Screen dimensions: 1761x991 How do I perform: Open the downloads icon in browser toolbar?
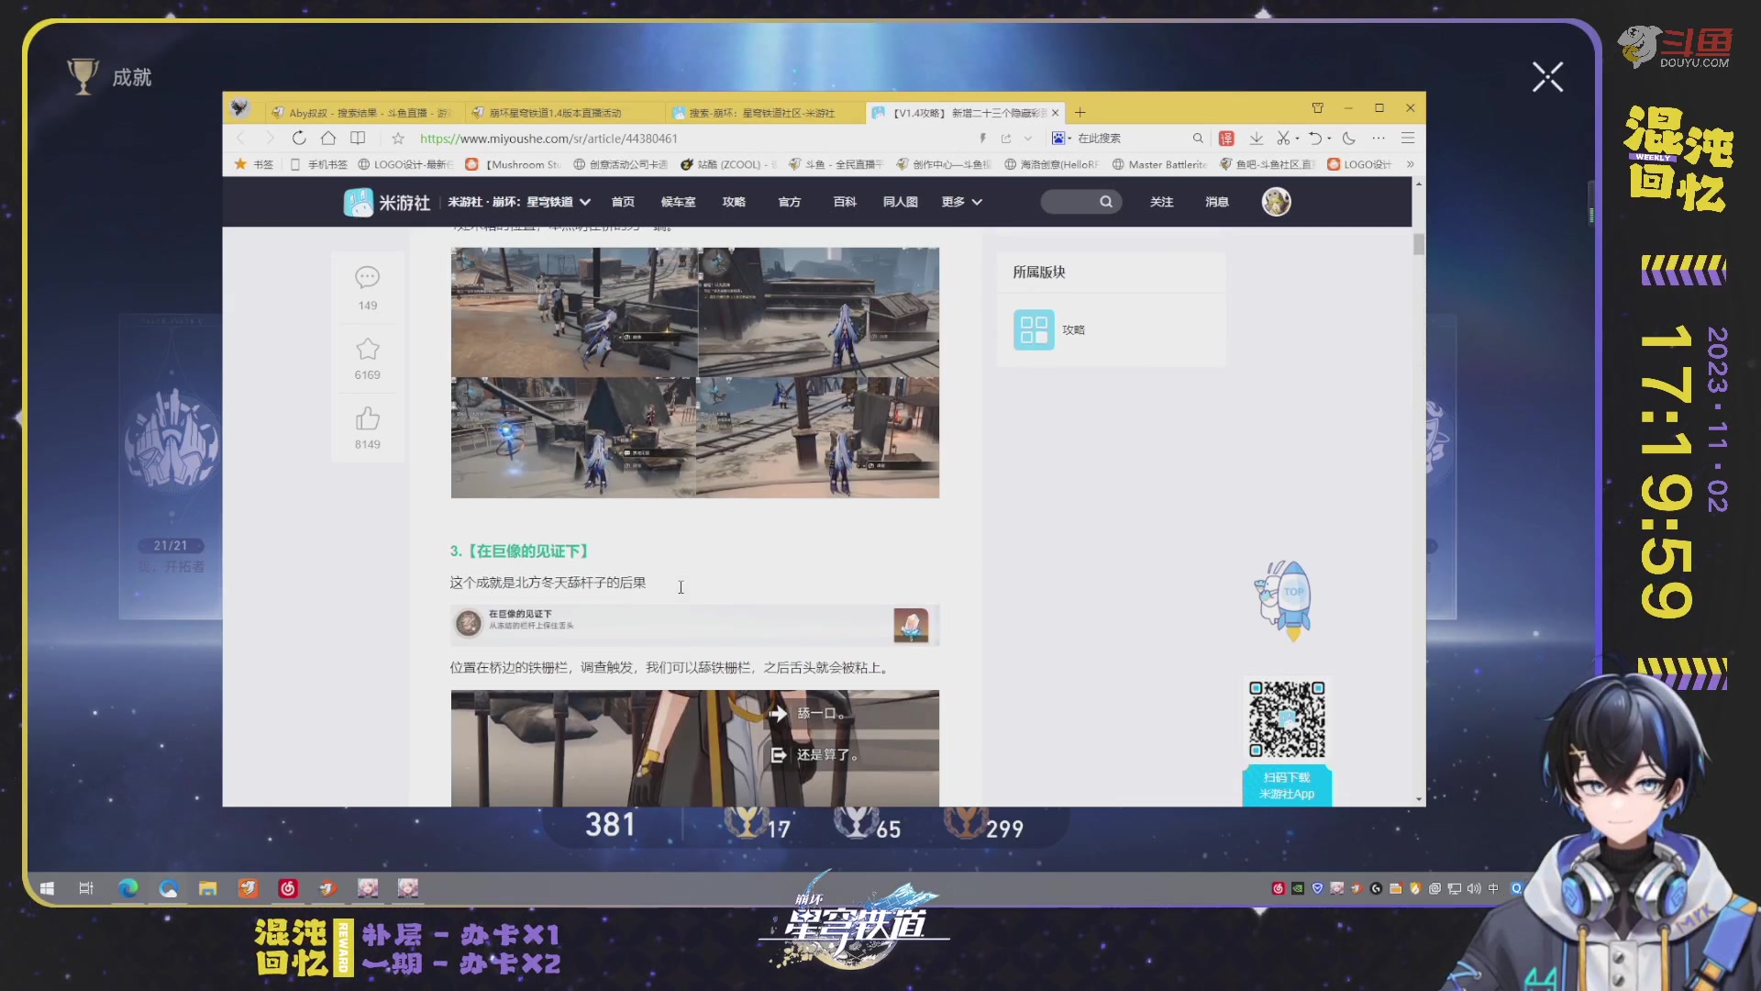click(x=1257, y=139)
